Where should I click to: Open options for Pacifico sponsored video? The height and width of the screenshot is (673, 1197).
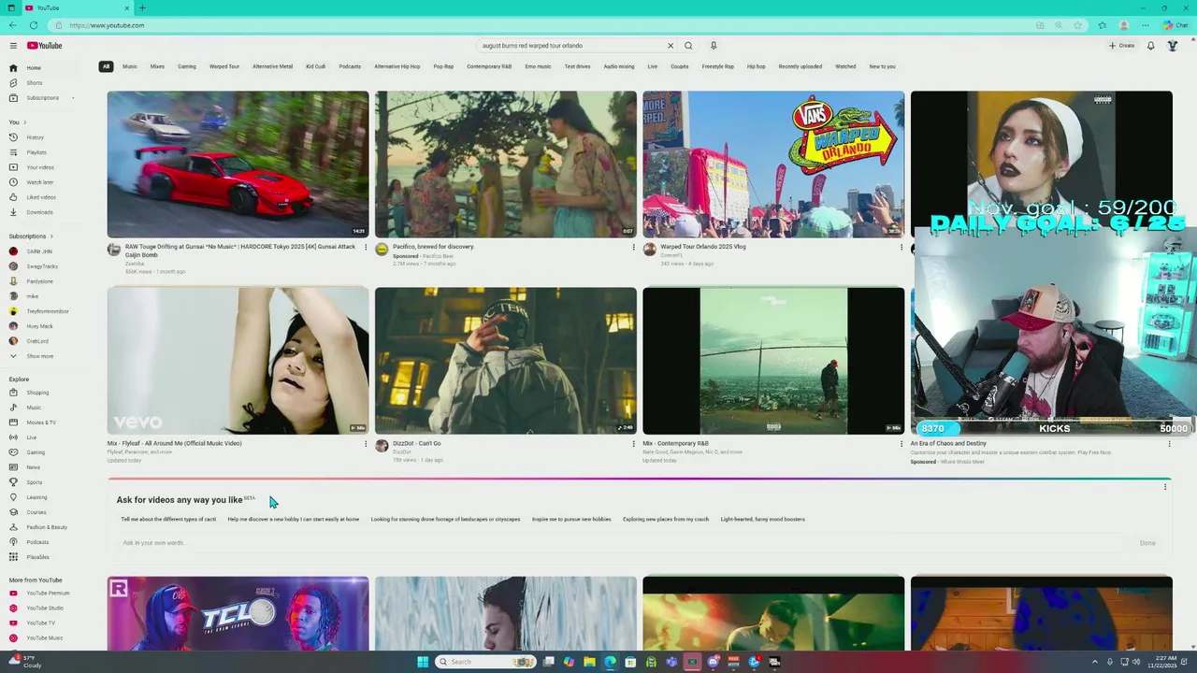633,248
